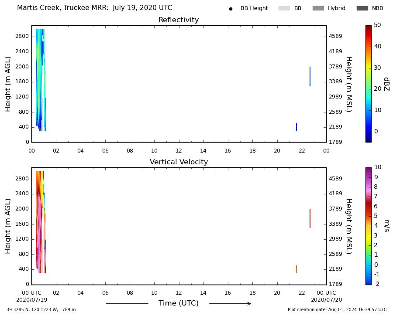The height and width of the screenshot is (316, 393).
Task: Click 'Height (m AGL)' label on Velocity plot
Action: pos(8,226)
